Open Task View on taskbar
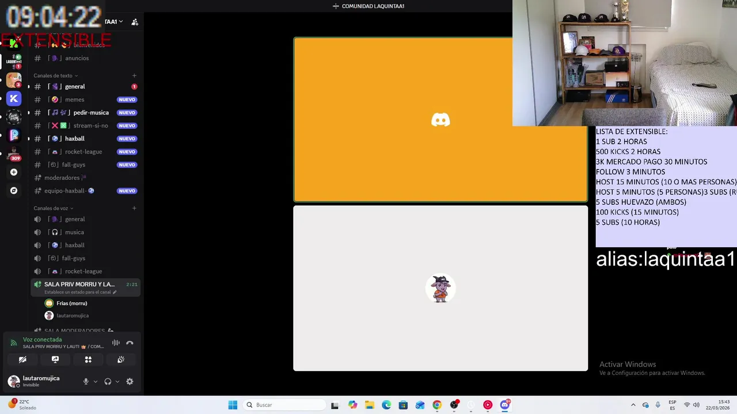Viewport: 737px width, 414px height. coord(335,405)
